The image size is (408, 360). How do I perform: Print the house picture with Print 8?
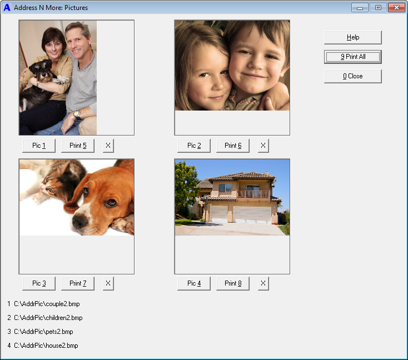[x=233, y=283]
